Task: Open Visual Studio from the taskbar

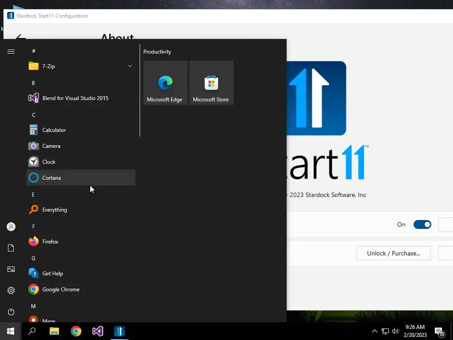Action: 98,331
